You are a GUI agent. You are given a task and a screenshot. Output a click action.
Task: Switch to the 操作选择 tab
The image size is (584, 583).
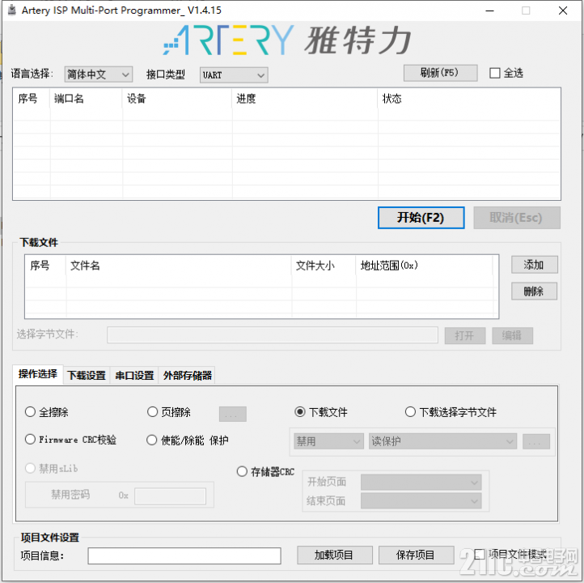[x=38, y=374]
